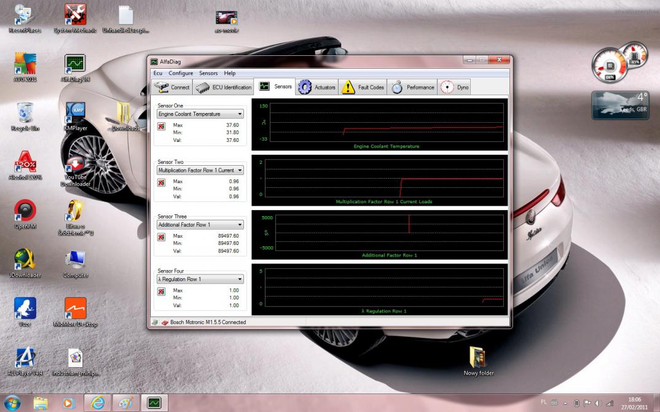Open Windows Explorer from taskbar
660x412 pixels.
click(x=41, y=403)
